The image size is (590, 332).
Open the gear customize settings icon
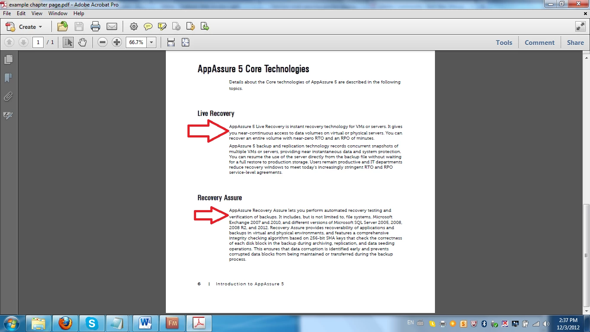(134, 26)
